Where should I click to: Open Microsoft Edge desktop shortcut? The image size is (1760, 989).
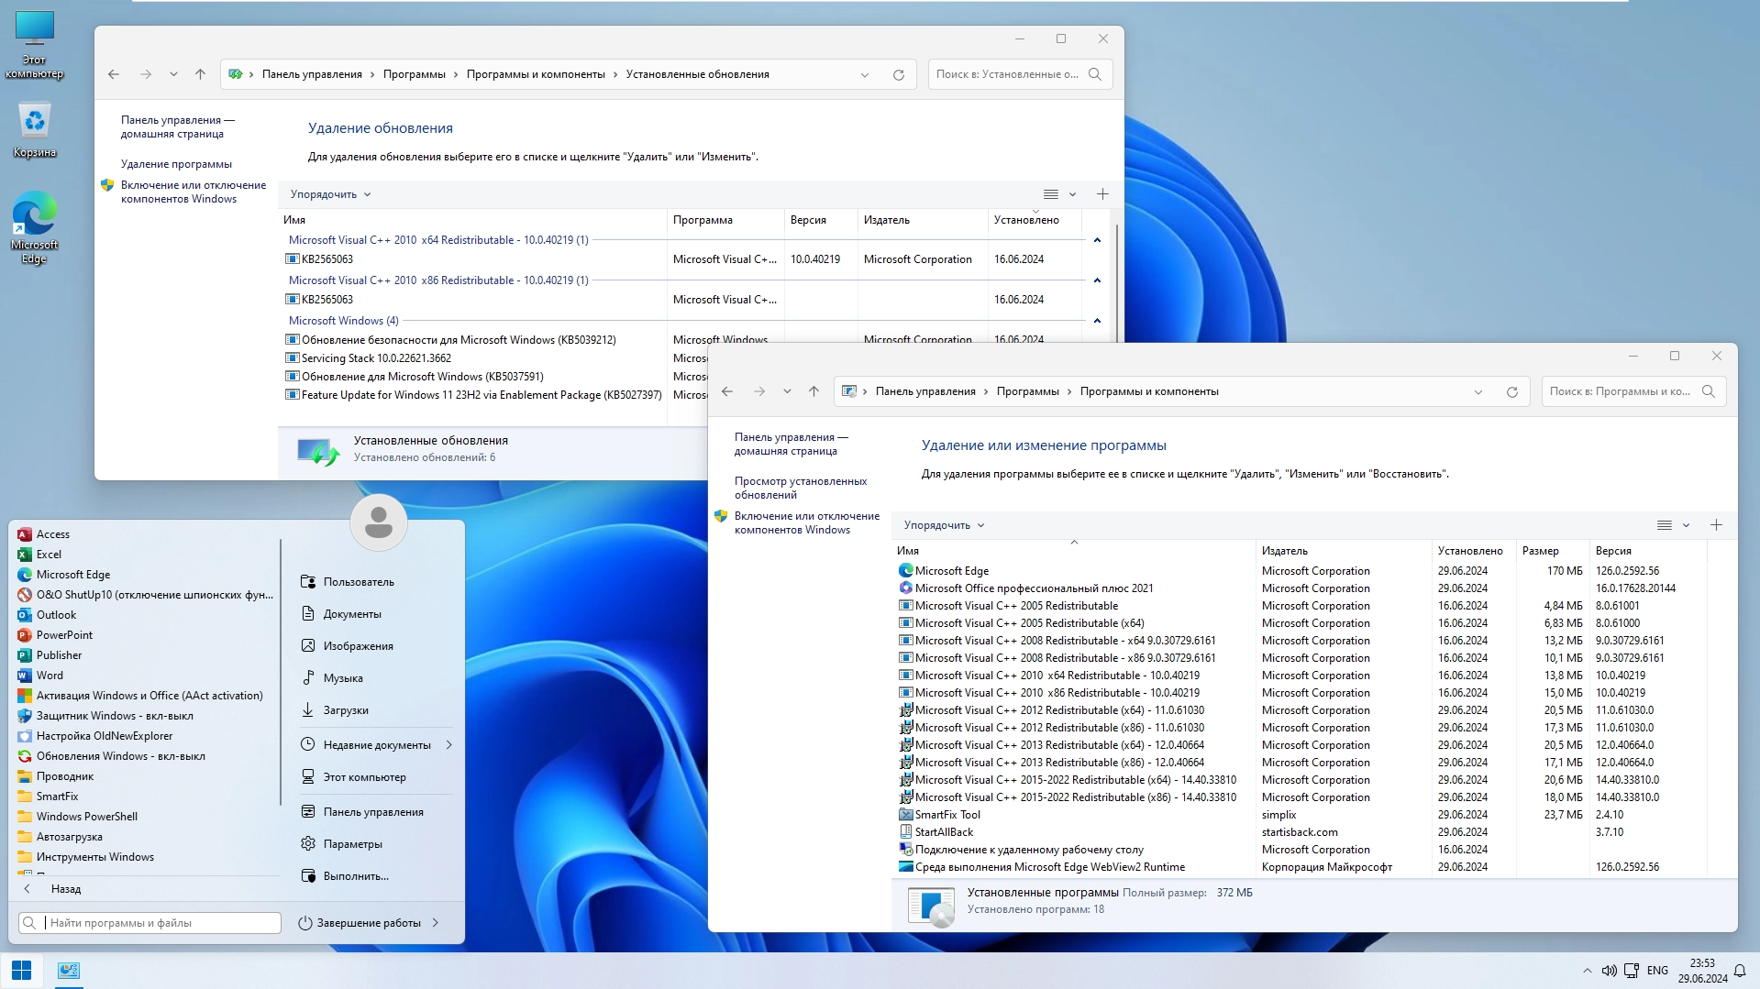tap(34, 226)
